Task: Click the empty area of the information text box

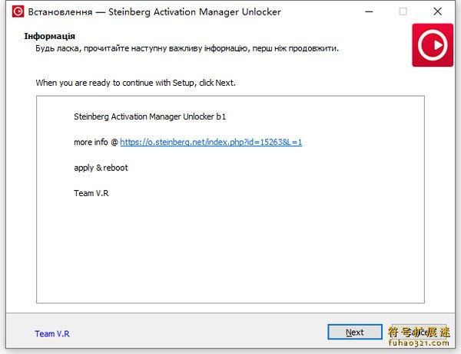Action: [230, 249]
